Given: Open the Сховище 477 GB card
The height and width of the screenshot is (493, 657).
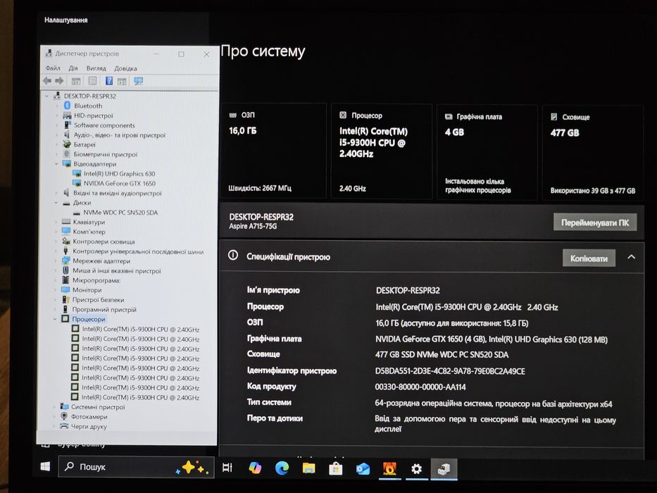Looking at the screenshot, I should pos(592,153).
